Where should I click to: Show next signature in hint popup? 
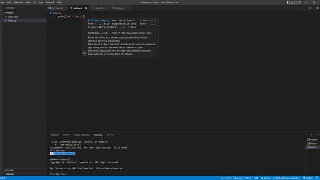[85, 56]
